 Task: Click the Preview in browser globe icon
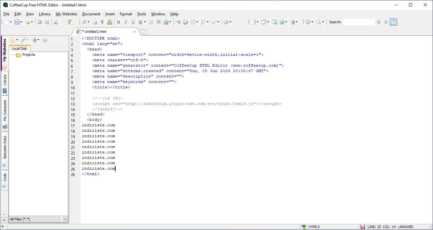point(282,22)
